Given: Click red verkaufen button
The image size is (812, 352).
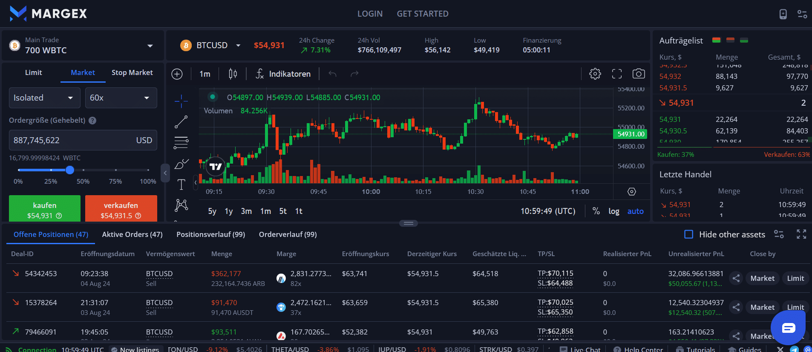Looking at the screenshot, I should click(x=121, y=208).
